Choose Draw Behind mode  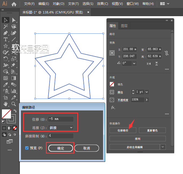click(10, 135)
